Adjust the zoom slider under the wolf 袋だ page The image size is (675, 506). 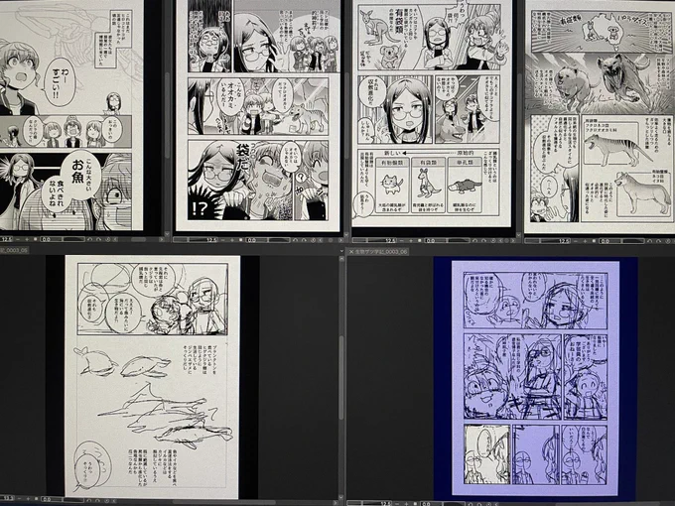click(196, 240)
